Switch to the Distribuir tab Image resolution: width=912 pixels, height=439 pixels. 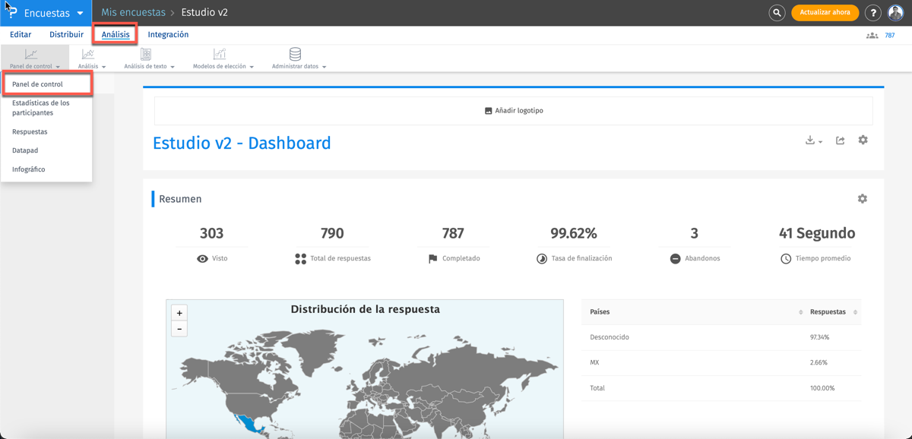[x=66, y=35]
